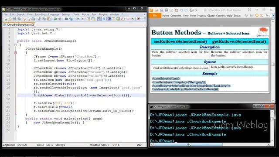279x157 pixels.
Task: Click into Foxit Find input field
Action: point(269,16)
